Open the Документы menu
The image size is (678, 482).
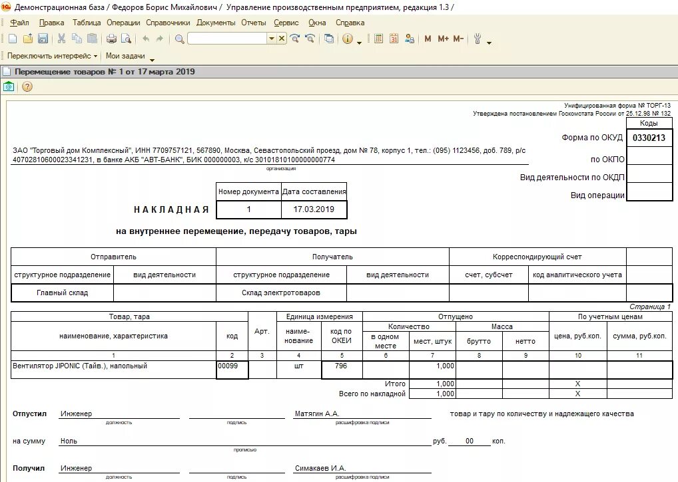pos(216,23)
